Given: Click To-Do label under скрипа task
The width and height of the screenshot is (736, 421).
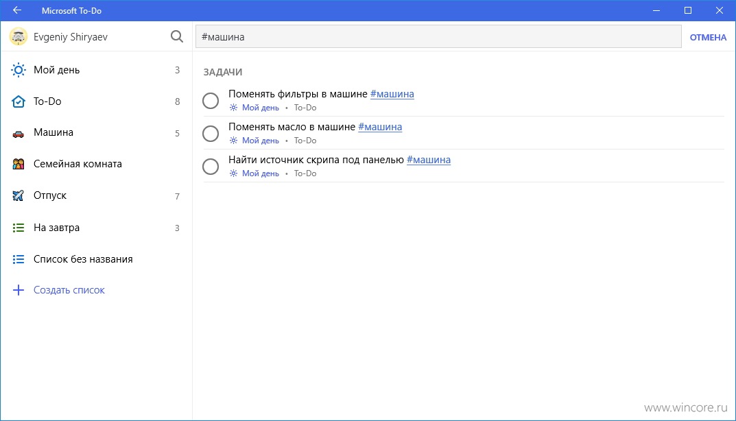Looking at the screenshot, I should coord(305,173).
